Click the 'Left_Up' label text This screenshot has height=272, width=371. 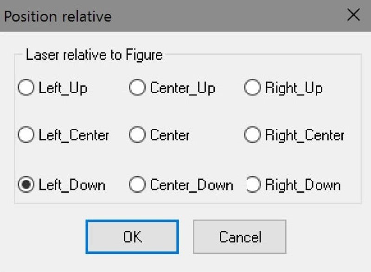(x=63, y=88)
